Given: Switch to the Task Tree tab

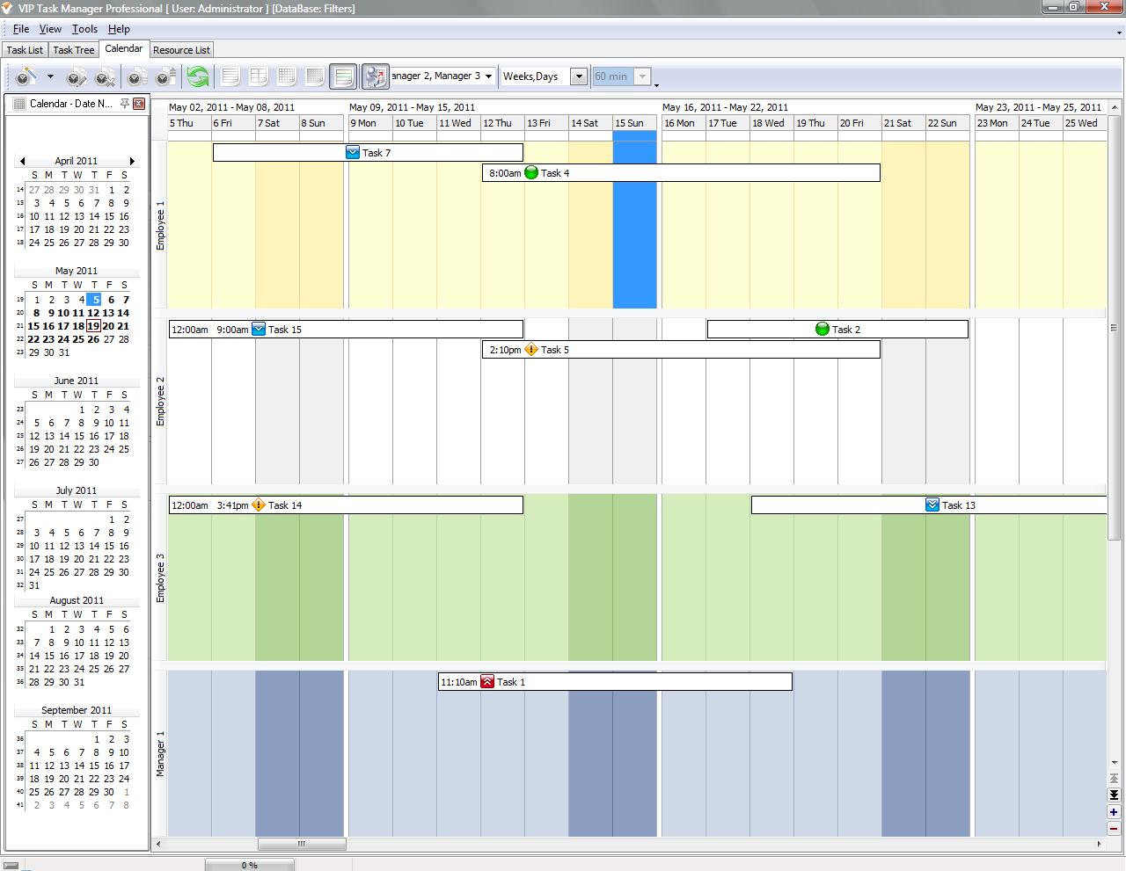Looking at the screenshot, I should tap(74, 50).
